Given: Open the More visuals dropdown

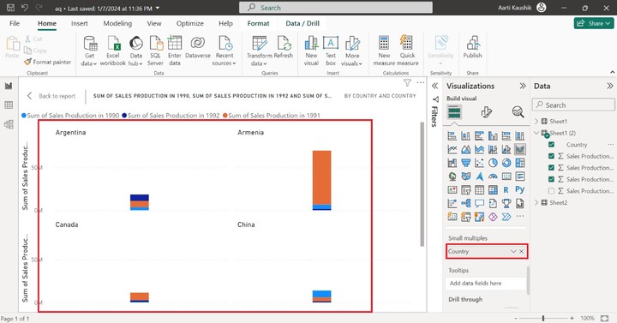Looking at the screenshot, I should [x=351, y=63].
